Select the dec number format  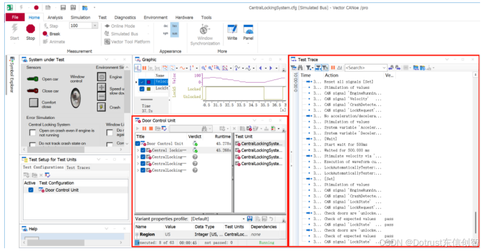166,26
